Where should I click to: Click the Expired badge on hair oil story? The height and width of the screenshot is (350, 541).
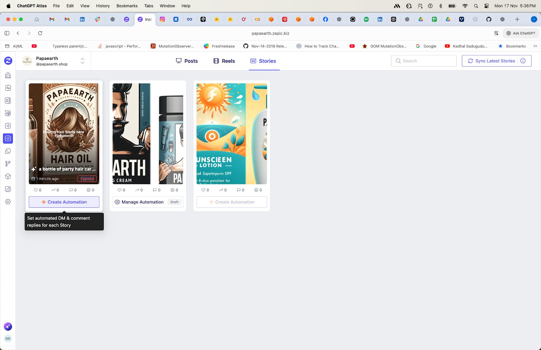pyautogui.click(x=87, y=179)
